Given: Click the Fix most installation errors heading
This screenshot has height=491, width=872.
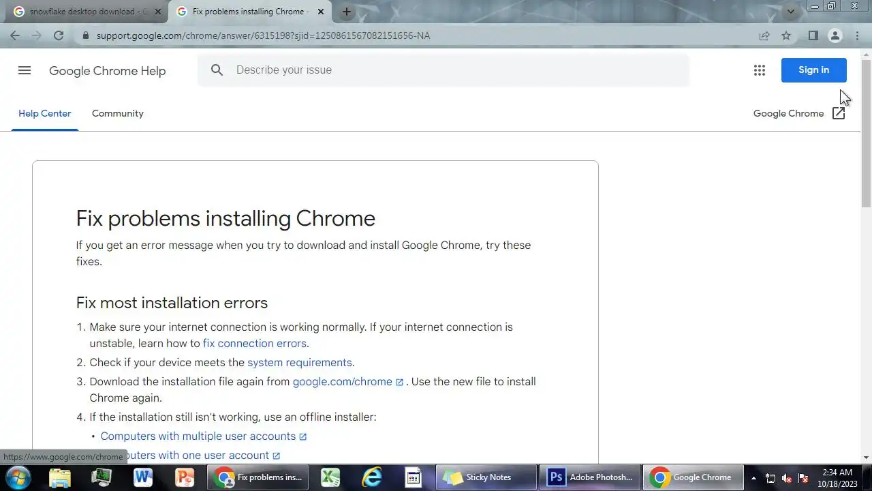Looking at the screenshot, I should click(172, 303).
